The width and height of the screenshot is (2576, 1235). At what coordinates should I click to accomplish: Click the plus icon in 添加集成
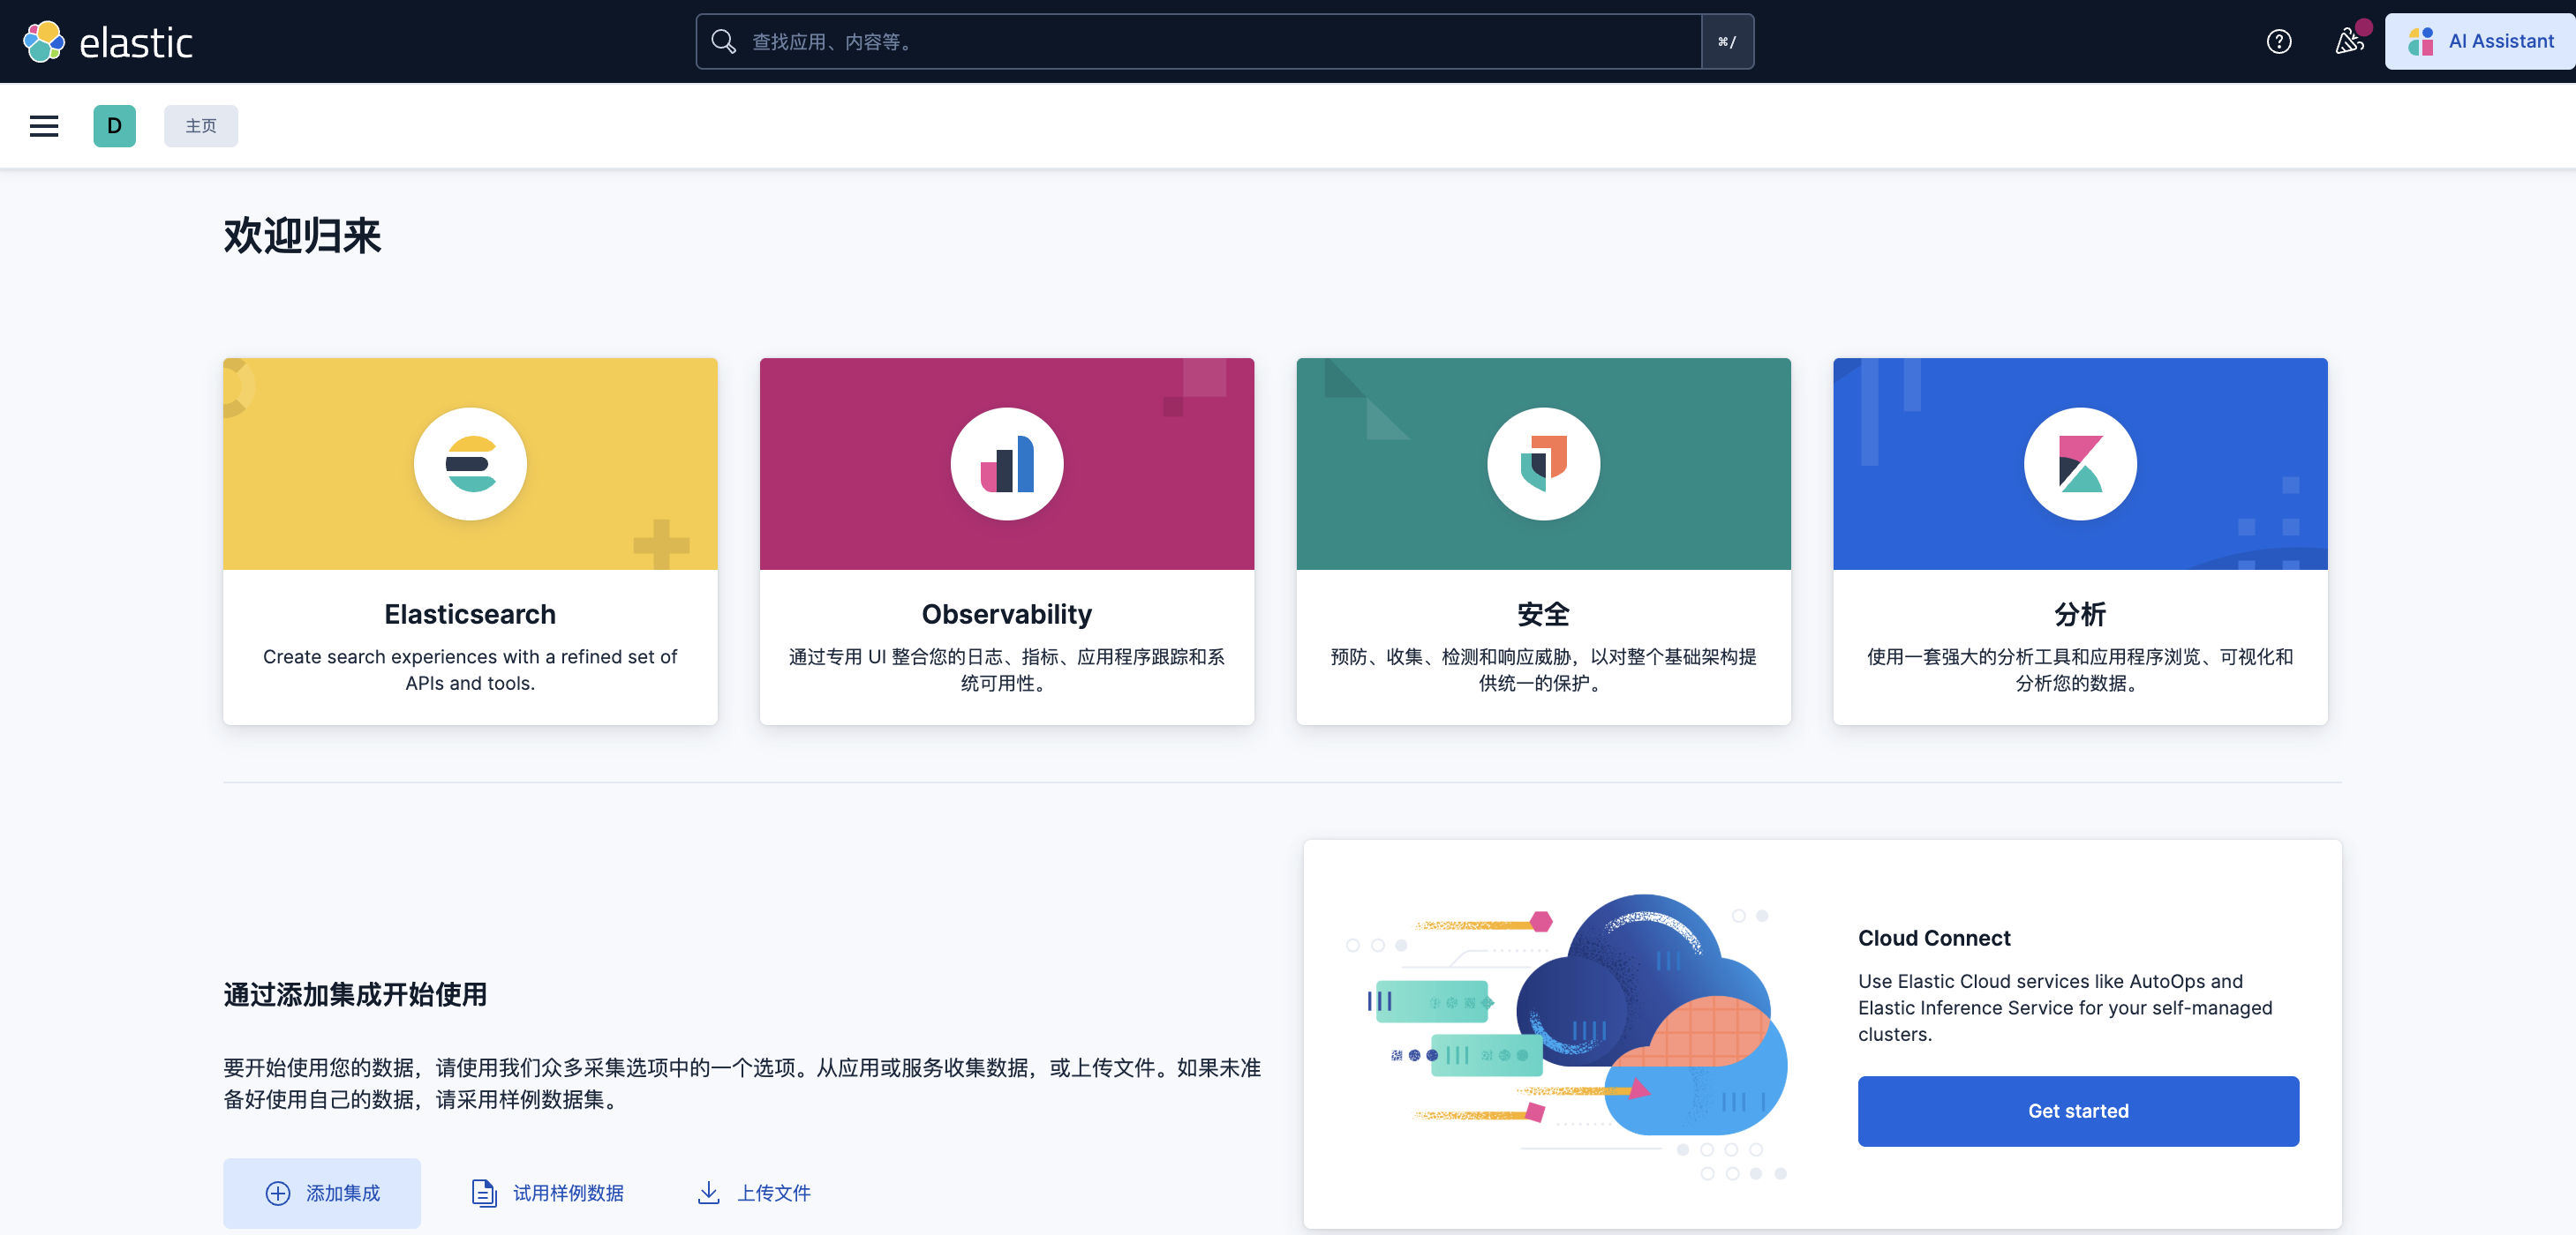coord(277,1193)
